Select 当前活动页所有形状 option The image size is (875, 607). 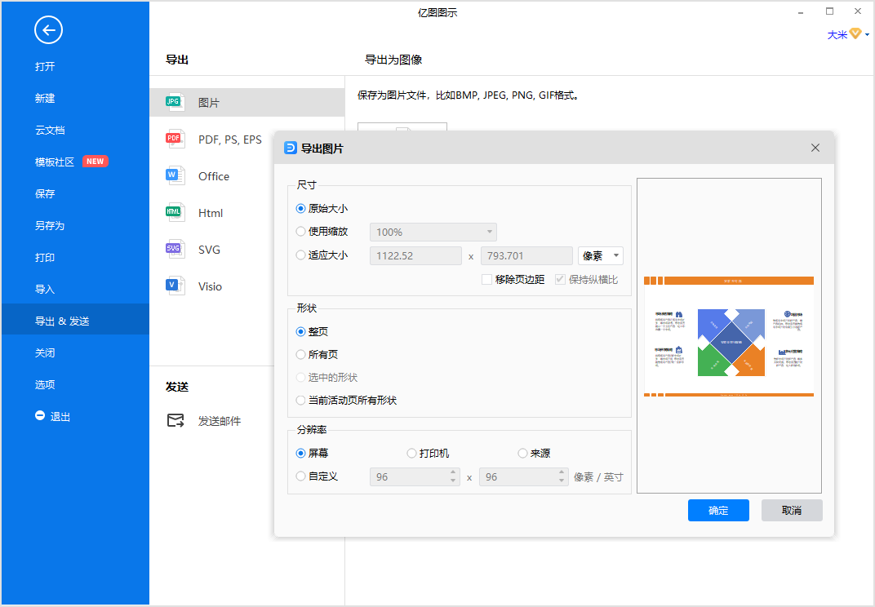tap(300, 401)
